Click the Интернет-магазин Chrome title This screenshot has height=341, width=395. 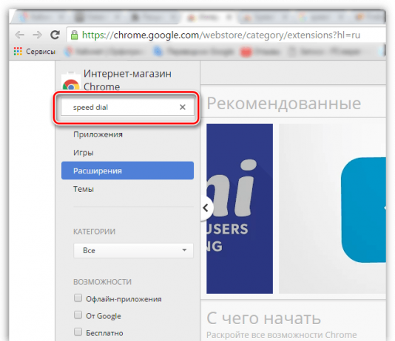click(x=127, y=80)
